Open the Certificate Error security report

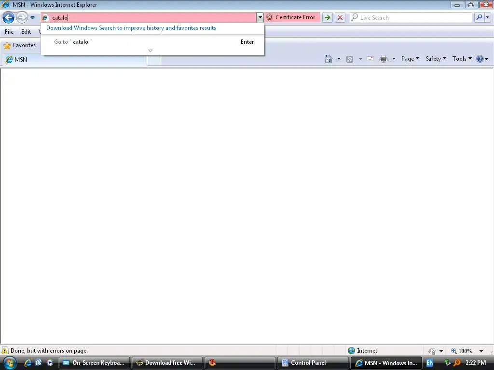[x=291, y=18]
